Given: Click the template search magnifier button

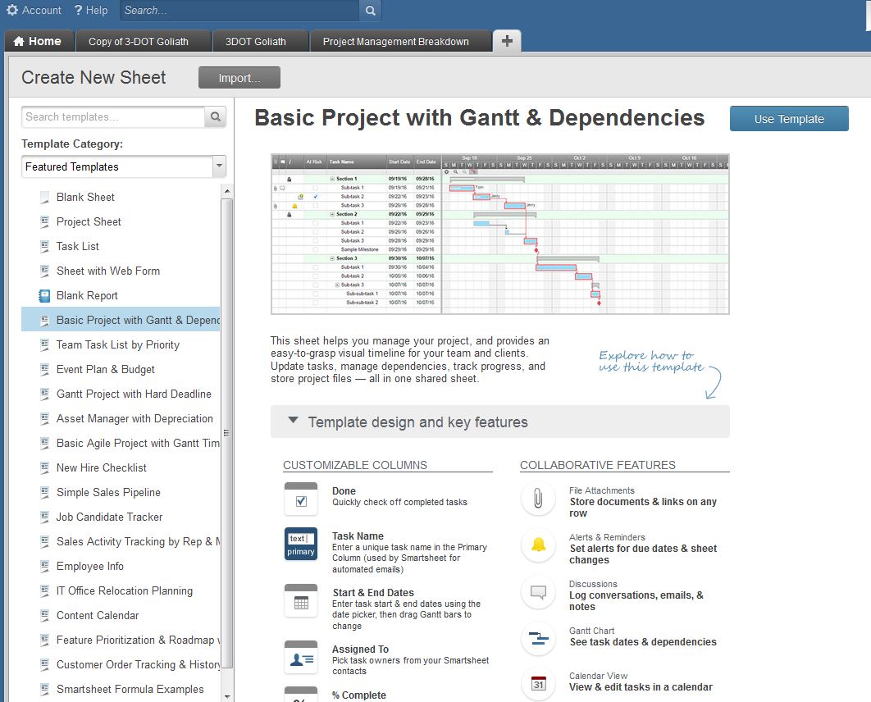Looking at the screenshot, I should pos(216,116).
